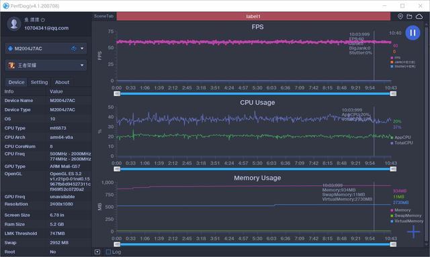Click the FPS chart plot at cursor line
The image size is (430, 257).
coord(374,55)
